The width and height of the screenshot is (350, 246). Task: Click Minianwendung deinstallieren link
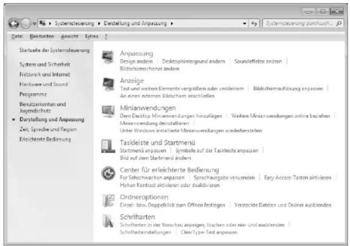(155, 123)
